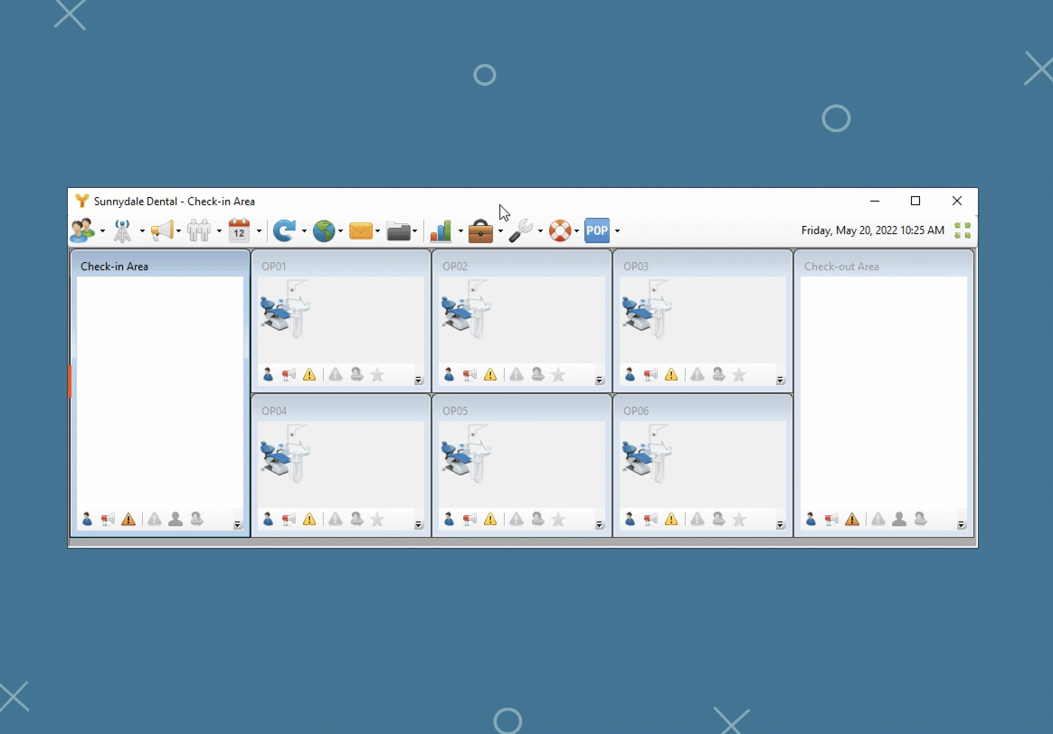The height and width of the screenshot is (734, 1053).
Task: Click the blue refresh arrow icon
Action: [285, 231]
